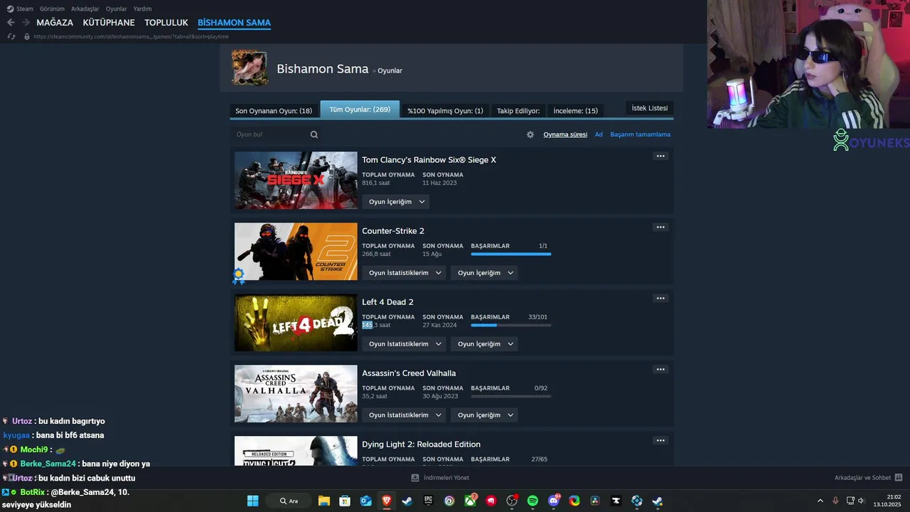Expand Oyun İçeriğim dropdown for Siege X
The height and width of the screenshot is (512, 910).
point(396,202)
